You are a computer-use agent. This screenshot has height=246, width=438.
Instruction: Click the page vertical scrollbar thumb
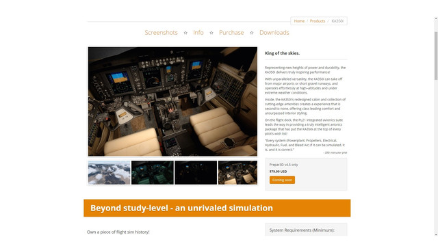pos(436,56)
